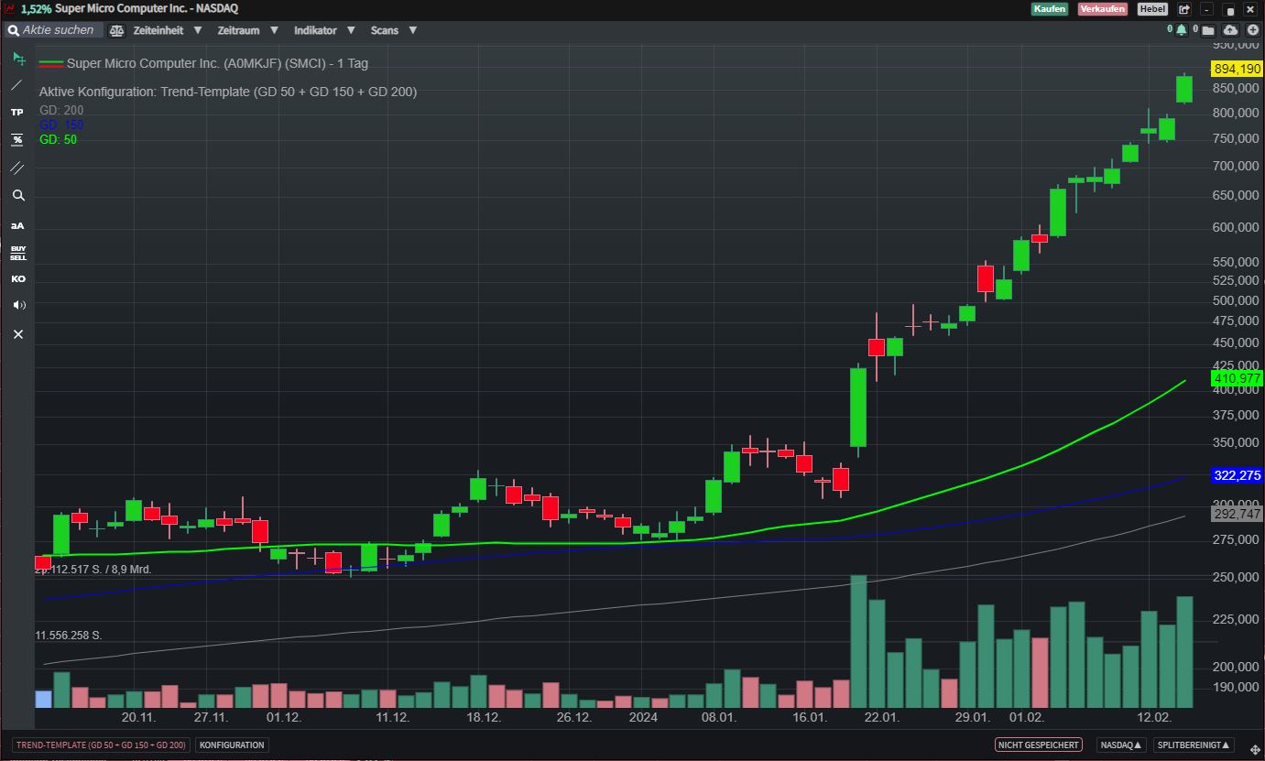1265x761 pixels.
Task: Click the magnifier zoom tool
Action: [17, 195]
